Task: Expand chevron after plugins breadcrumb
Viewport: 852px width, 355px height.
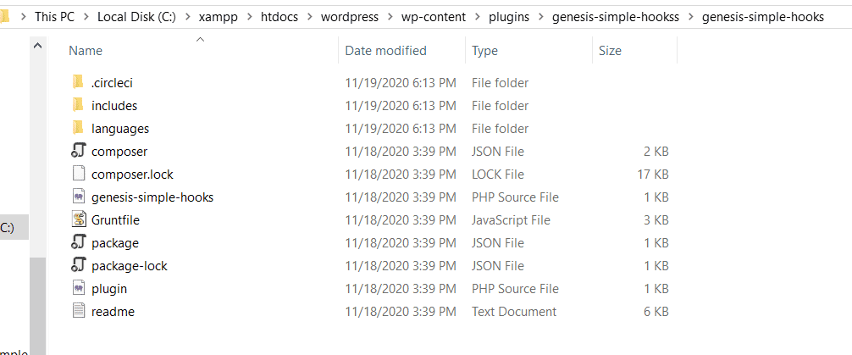Action: tap(540, 17)
